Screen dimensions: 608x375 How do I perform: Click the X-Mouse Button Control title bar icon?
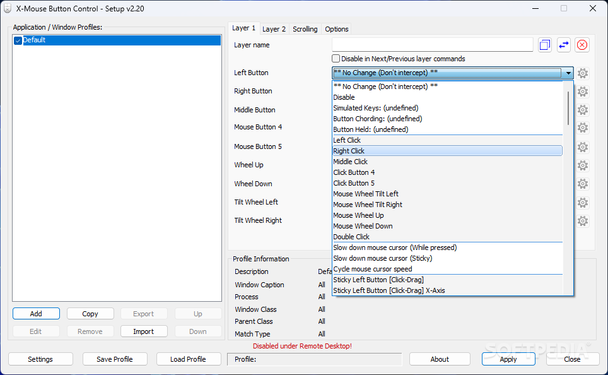pyautogui.click(x=8, y=9)
